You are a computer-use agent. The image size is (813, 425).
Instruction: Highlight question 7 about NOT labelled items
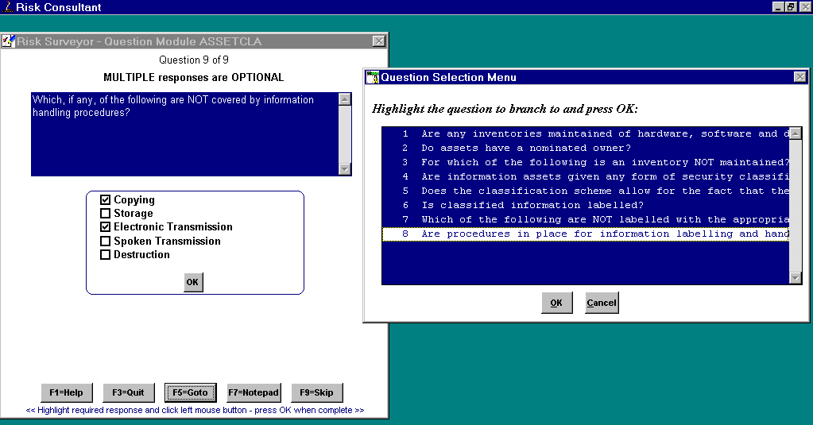click(586, 219)
